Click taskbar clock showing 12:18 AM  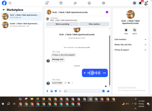(141, 104)
